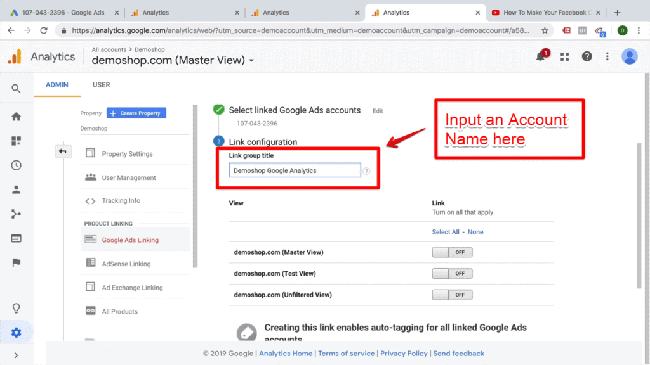Switch to the YouTube Facebook video tab
The height and width of the screenshot is (365, 650).
[547, 13]
